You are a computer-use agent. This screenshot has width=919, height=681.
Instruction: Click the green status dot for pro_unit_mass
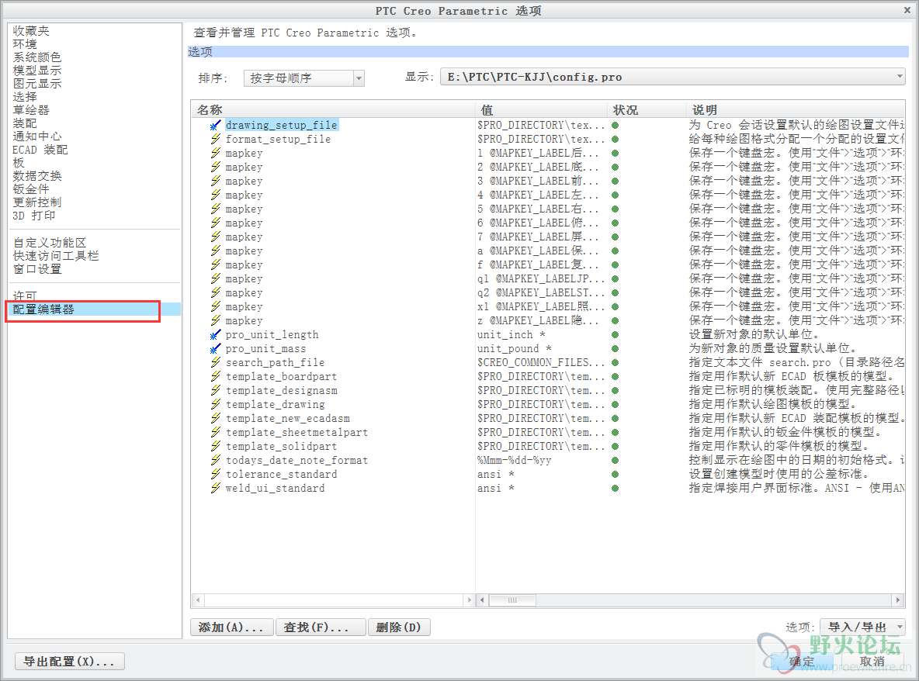616,349
